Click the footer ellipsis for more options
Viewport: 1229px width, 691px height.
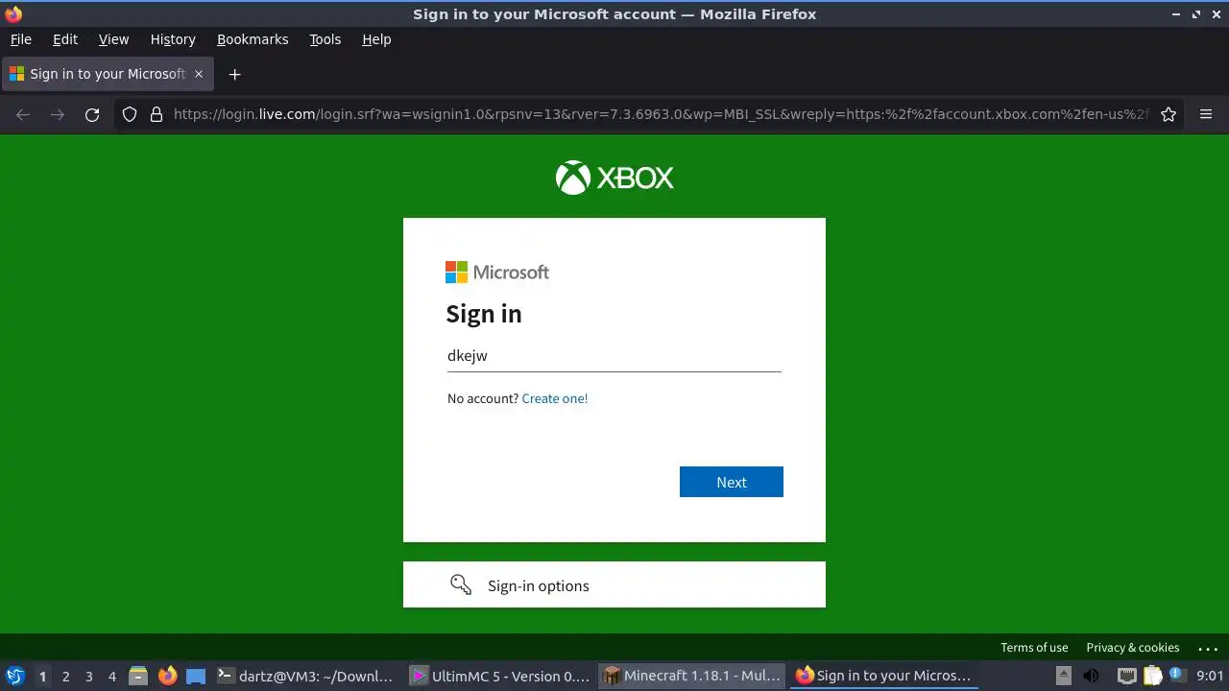1208,649
